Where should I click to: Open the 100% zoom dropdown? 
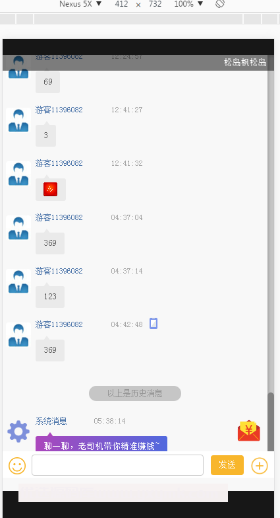188,4
